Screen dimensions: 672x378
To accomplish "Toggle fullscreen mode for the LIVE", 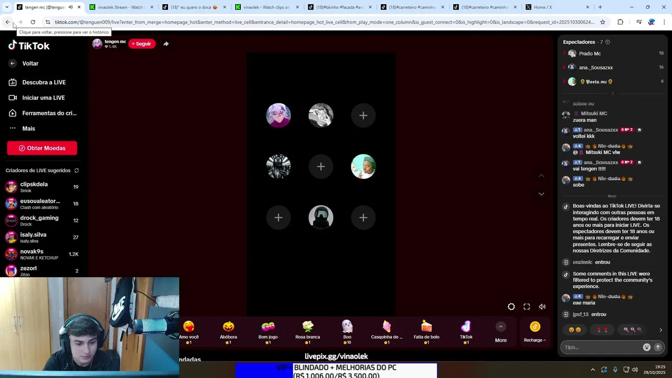I will pos(527,307).
